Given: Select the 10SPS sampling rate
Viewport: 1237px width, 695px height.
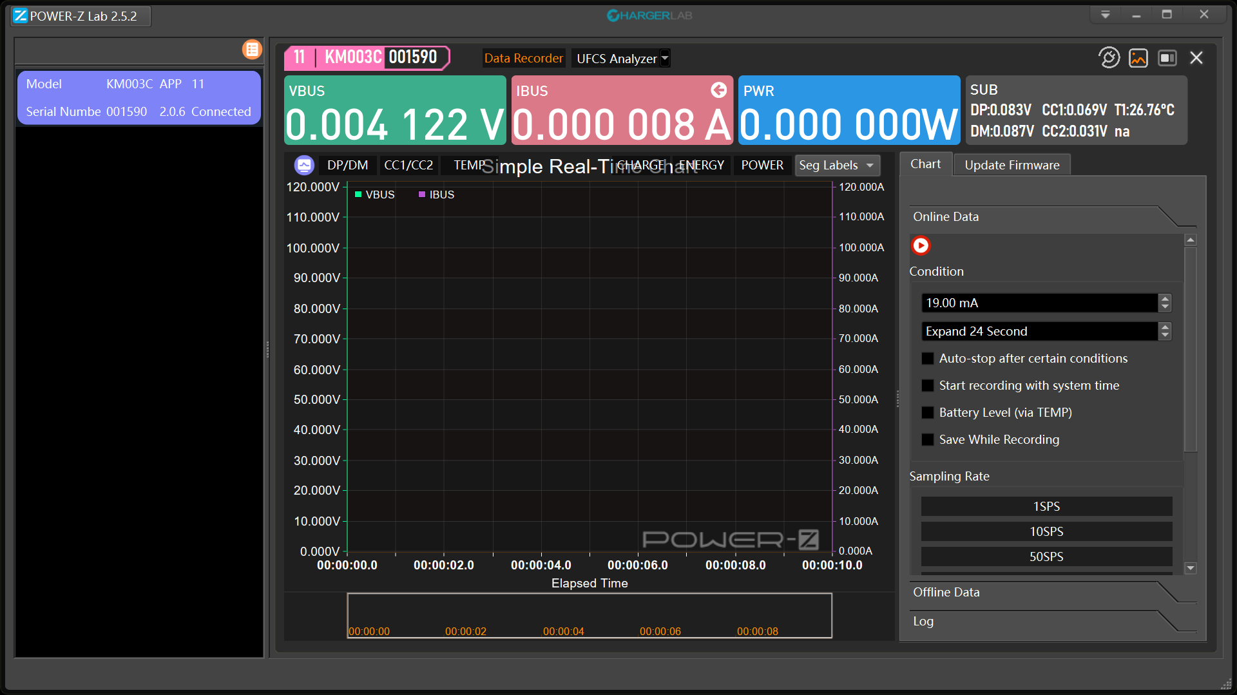Looking at the screenshot, I should (1046, 531).
